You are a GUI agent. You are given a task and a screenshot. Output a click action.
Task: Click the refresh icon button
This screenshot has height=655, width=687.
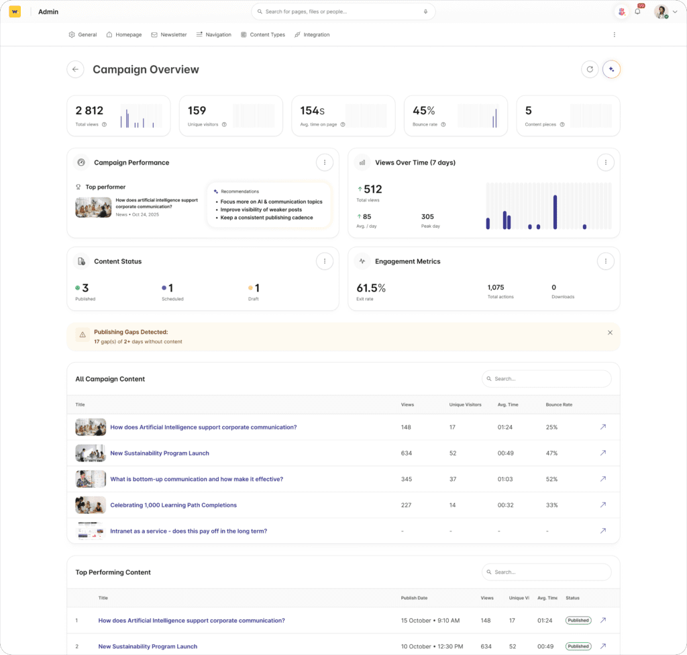(590, 69)
